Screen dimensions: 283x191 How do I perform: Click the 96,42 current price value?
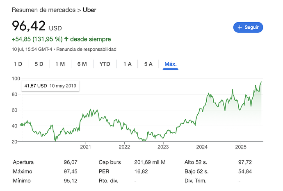(29, 26)
